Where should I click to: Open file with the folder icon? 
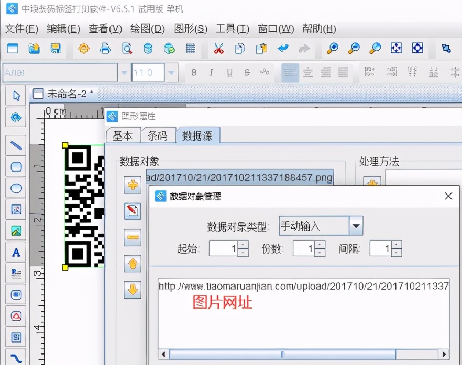tap(34, 48)
